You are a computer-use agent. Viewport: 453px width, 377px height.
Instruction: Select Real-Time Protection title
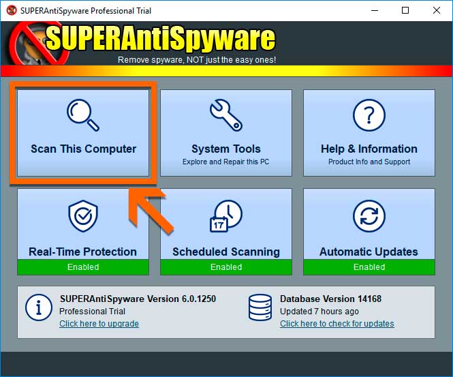82,252
